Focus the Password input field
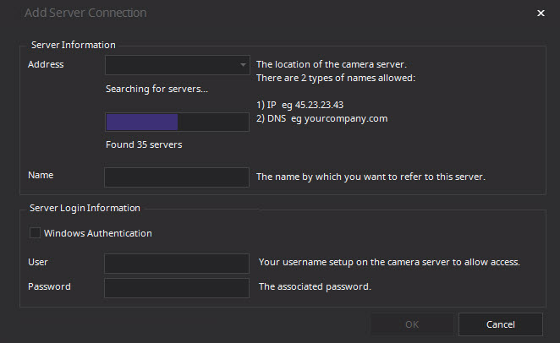 [x=177, y=288]
